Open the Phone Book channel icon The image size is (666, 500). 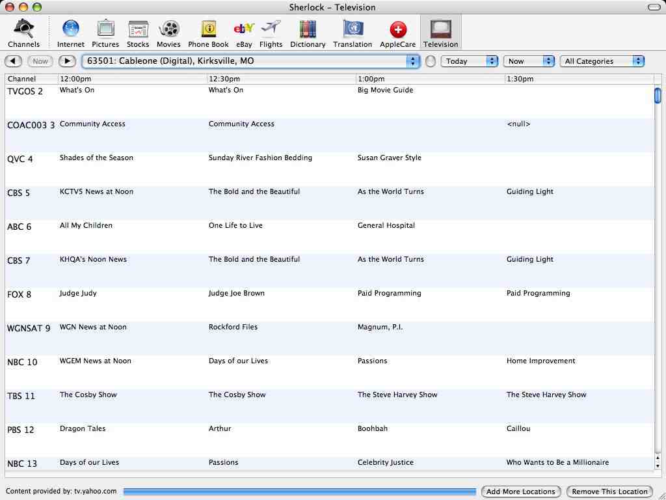coord(208,33)
